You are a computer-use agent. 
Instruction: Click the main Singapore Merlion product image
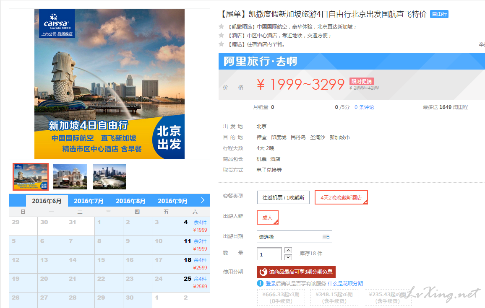coord(110,84)
